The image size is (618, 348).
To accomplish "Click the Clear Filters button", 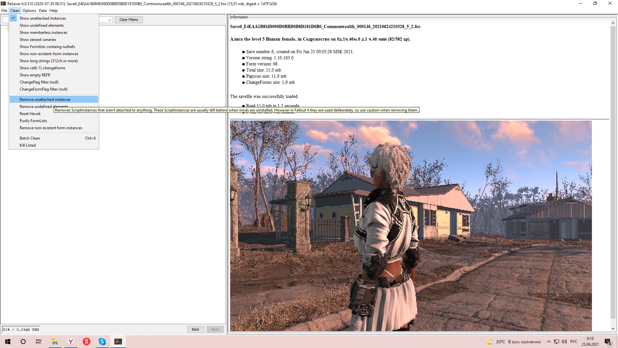I will [x=128, y=20].
